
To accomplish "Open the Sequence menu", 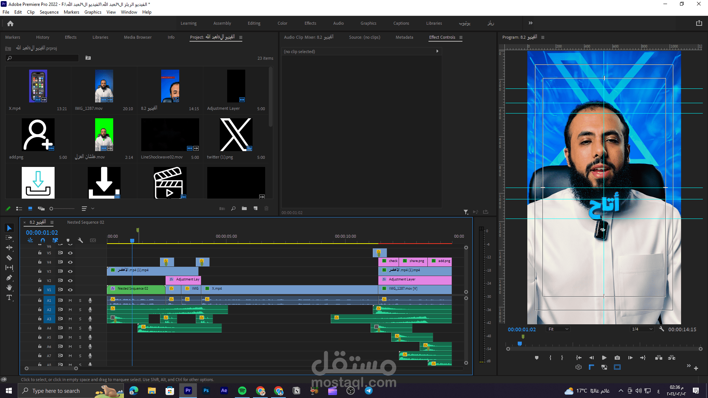I will click(x=49, y=12).
